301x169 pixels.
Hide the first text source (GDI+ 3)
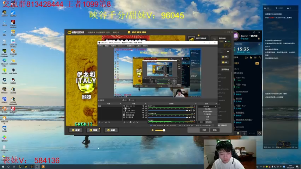[x=143, y=106]
